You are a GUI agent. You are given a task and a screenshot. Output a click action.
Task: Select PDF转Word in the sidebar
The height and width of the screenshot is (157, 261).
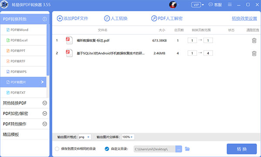(23, 30)
